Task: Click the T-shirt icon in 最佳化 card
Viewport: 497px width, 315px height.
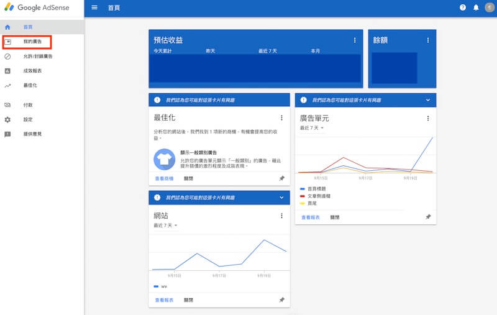Action: (164, 159)
